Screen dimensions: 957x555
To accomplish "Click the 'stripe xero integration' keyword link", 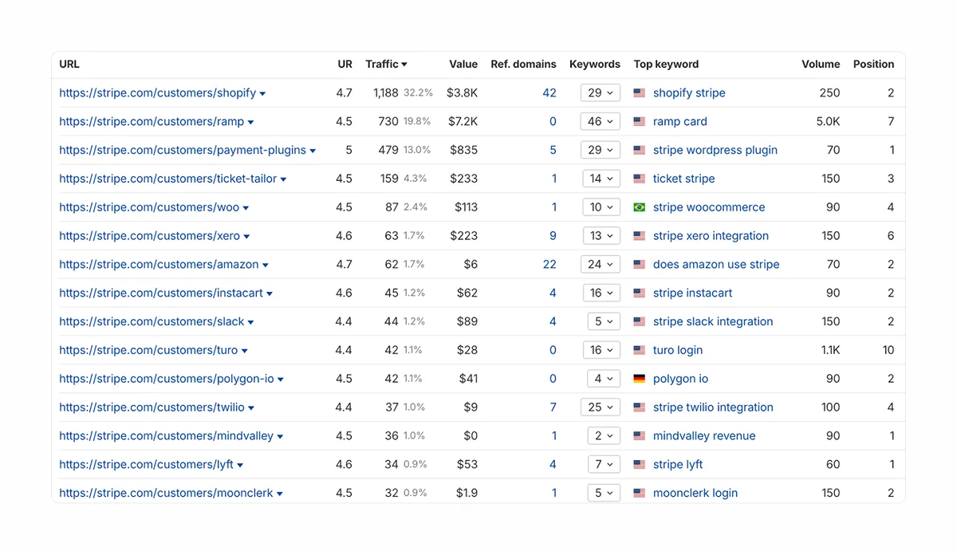I will click(x=711, y=236).
